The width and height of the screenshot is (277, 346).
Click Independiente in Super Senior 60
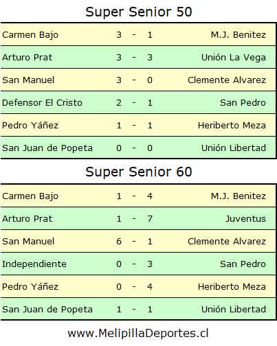(x=34, y=264)
